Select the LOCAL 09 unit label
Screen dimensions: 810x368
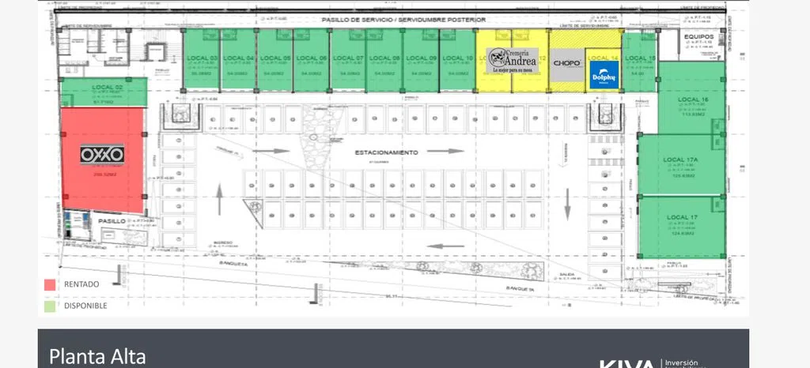tap(421, 58)
